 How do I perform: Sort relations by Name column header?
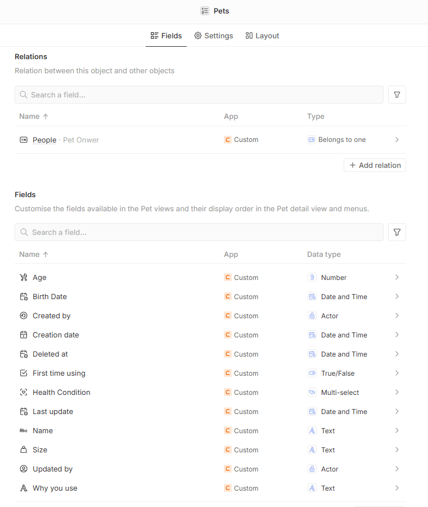click(x=34, y=117)
